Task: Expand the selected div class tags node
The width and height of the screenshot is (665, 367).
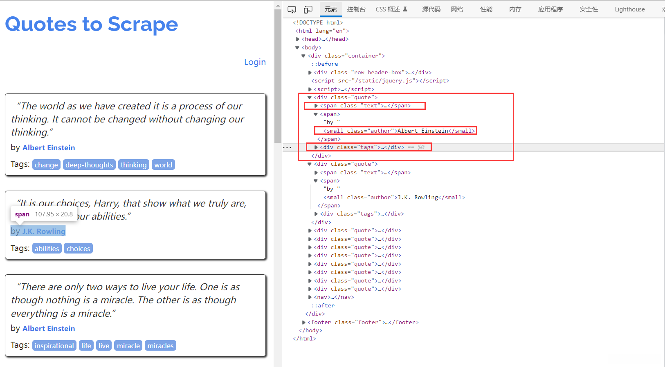Action: pyautogui.click(x=316, y=147)
